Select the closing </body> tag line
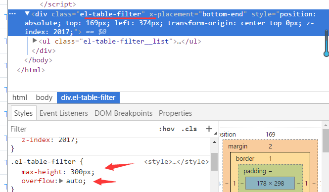 (x=38, y=60)
